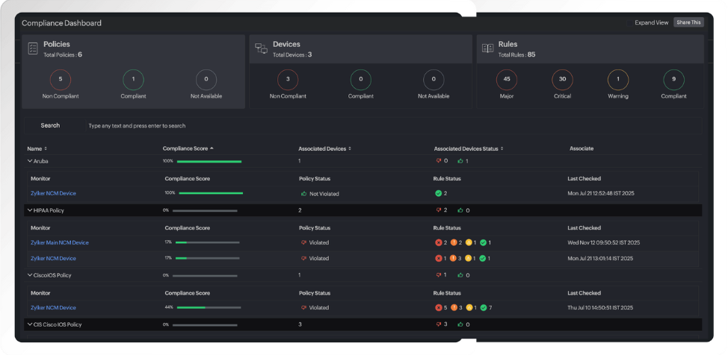Collapse the HIPAA Policy row
Image resolution: width=728 pixels, height=355 pixels.
[30, 210]
